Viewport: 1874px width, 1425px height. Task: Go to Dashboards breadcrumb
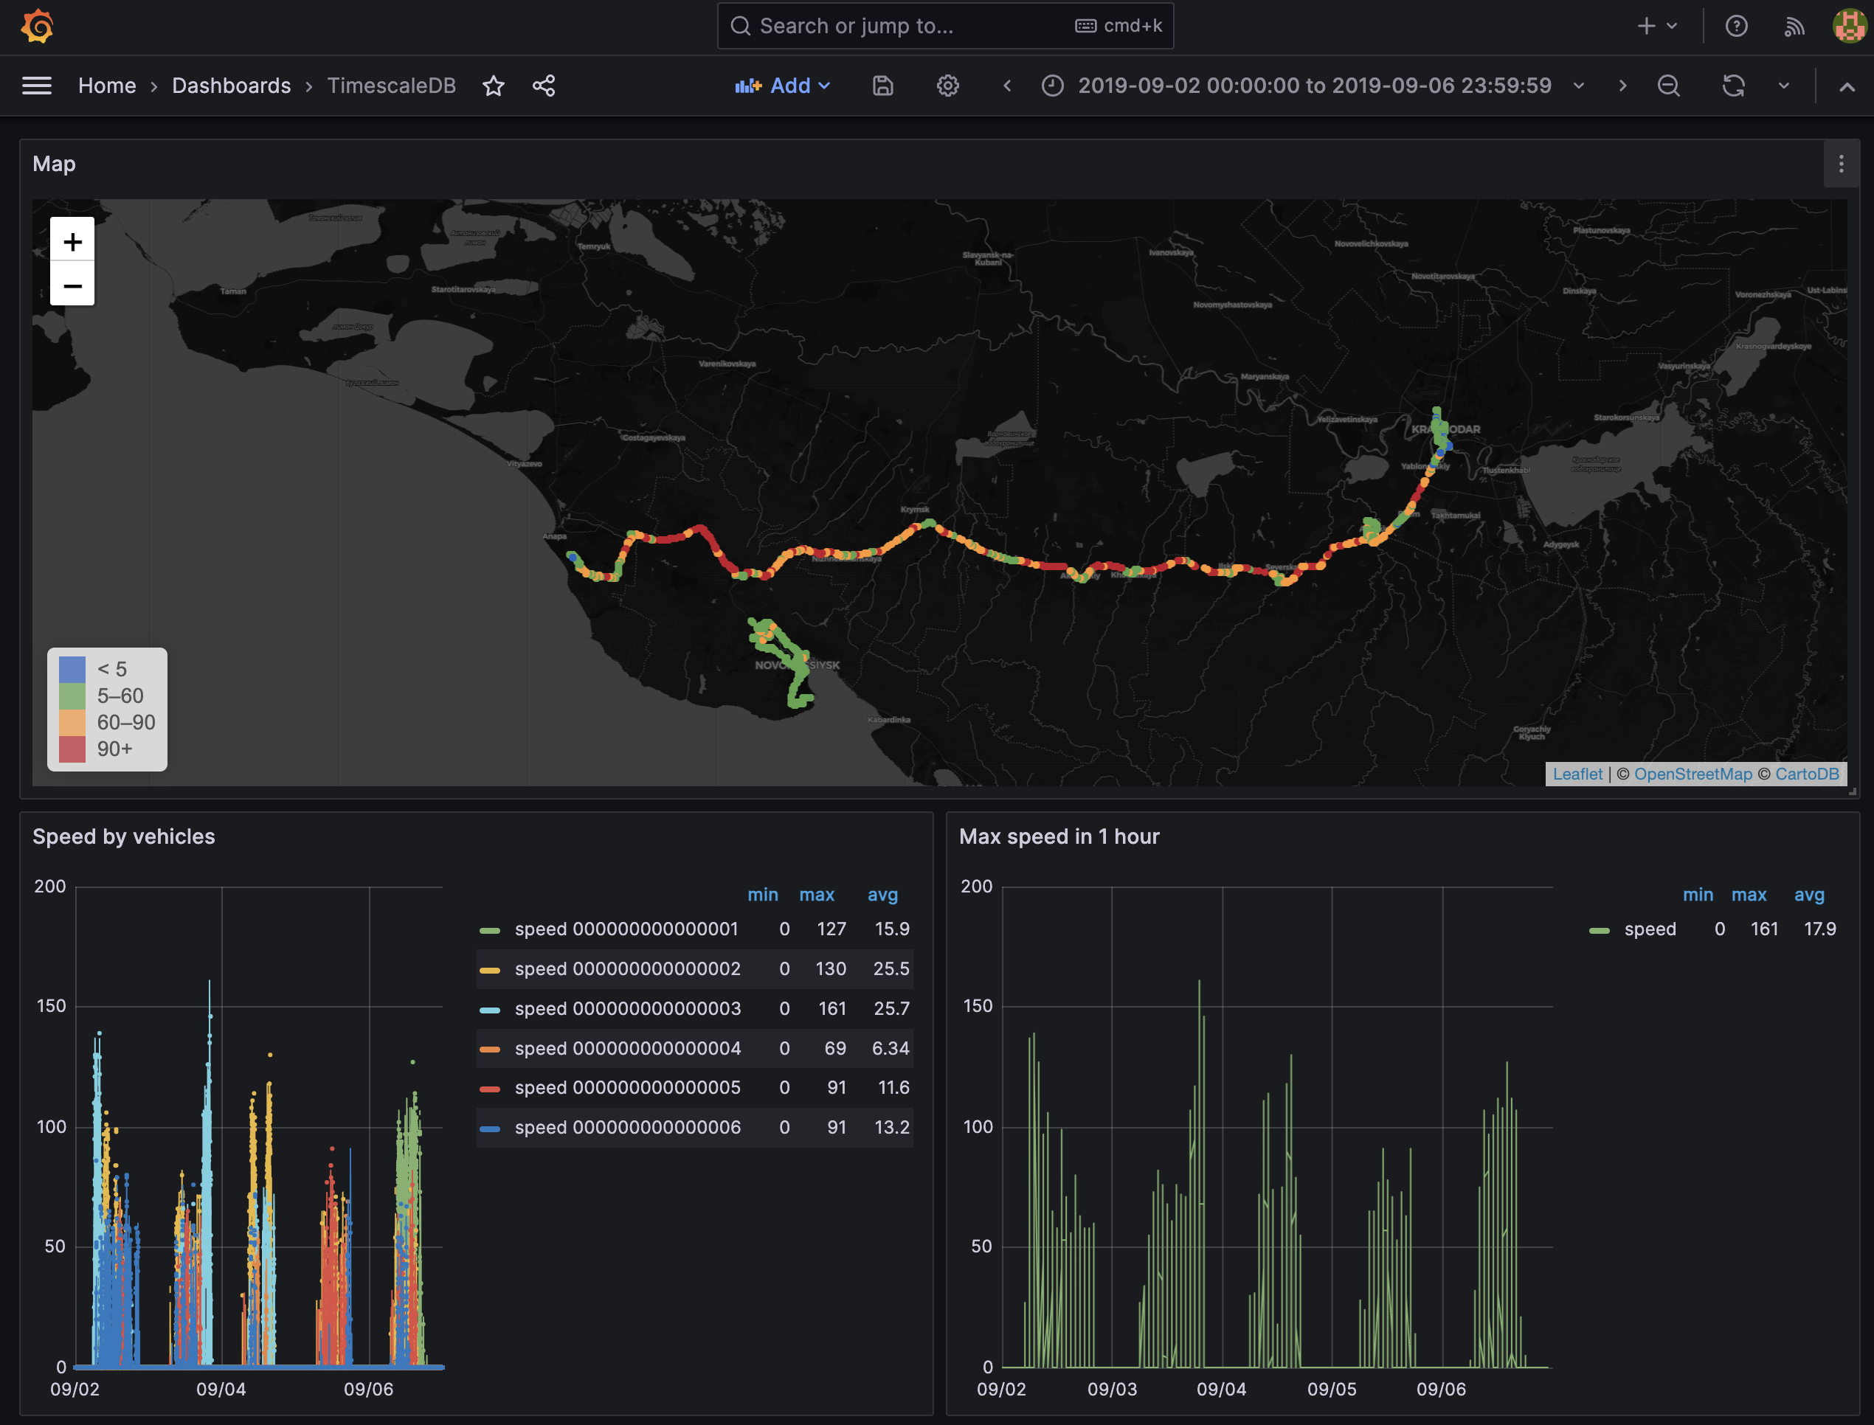tap(231, 86)
